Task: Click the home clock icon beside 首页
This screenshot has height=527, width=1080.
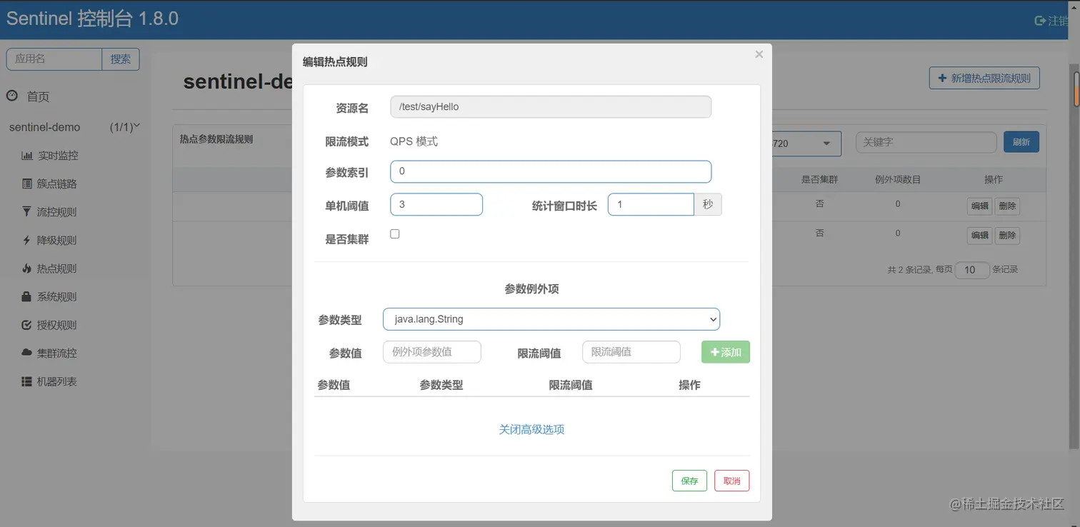Action: point(12,96)
